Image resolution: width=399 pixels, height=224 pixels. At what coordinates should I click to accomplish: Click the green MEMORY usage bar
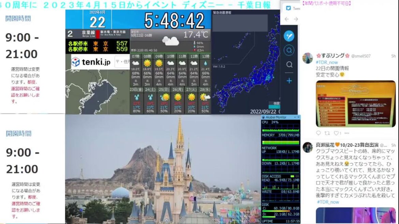tap(281, 143)
